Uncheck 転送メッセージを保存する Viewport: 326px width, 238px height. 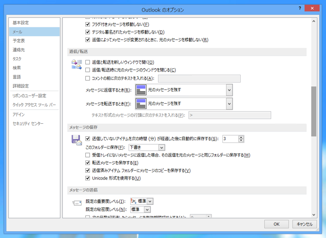pos(88,163)
